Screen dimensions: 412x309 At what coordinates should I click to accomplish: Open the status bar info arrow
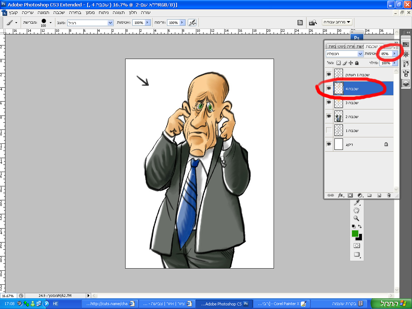(x=89, y=296)
